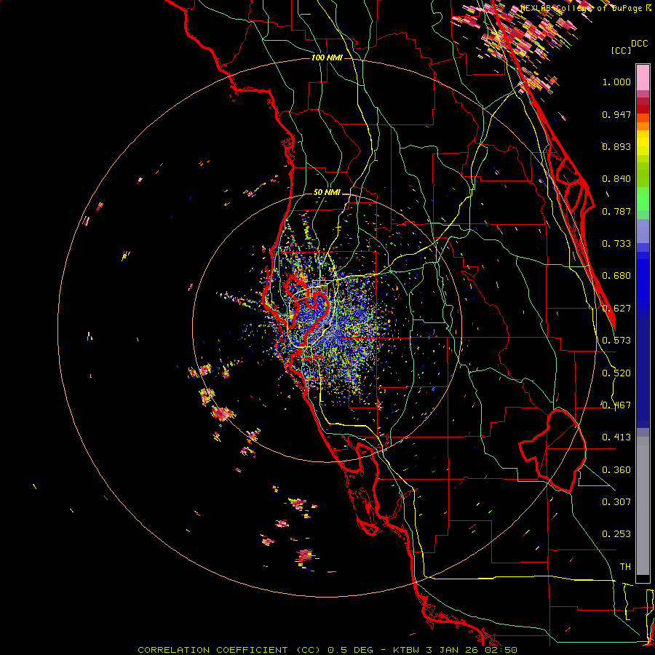
Task: Click the 0.627 legend value
Action: point(616,309)
